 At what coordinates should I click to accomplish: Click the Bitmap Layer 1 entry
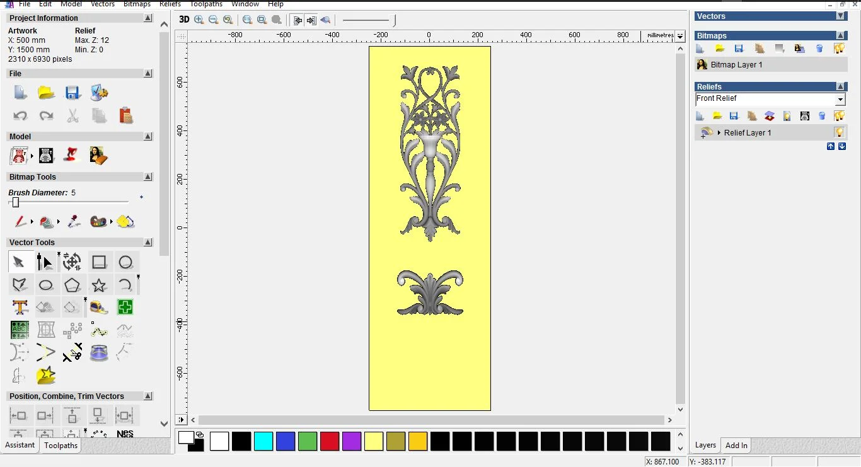736,65
